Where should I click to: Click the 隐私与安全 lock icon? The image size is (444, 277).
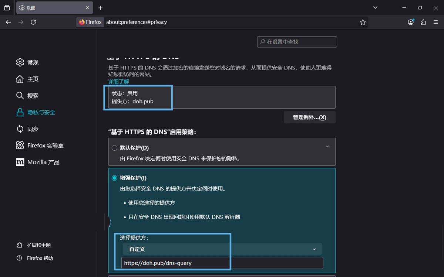pyautogui.click(x=20, y=112)
